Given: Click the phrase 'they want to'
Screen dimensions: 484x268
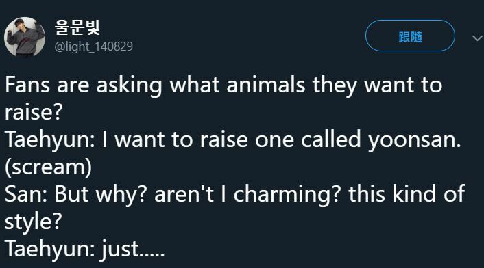Looking at the screenshot, I should [x=377, y=85].
